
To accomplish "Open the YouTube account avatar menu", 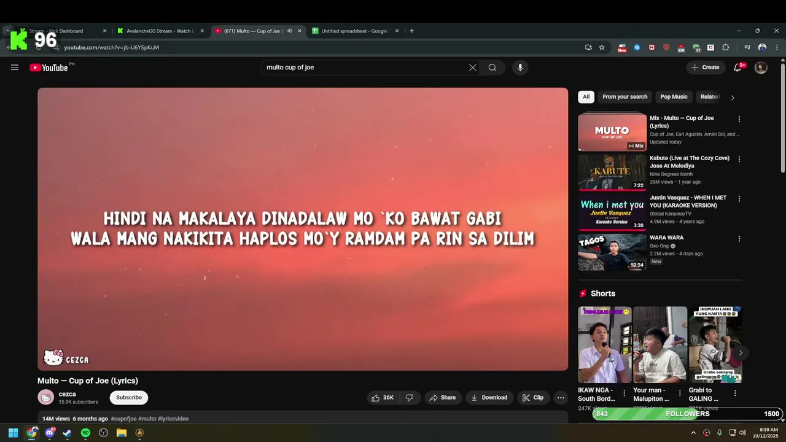I will [761, 68].
